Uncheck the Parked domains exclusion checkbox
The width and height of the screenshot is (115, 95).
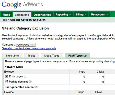pos(6,82)
